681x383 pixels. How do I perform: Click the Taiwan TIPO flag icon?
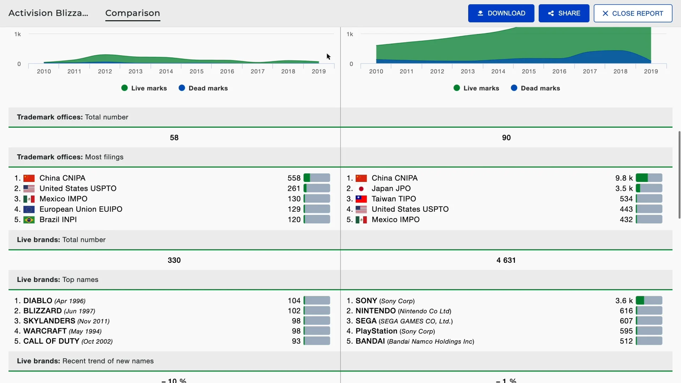pyautogui.click(x=361, y=199)
